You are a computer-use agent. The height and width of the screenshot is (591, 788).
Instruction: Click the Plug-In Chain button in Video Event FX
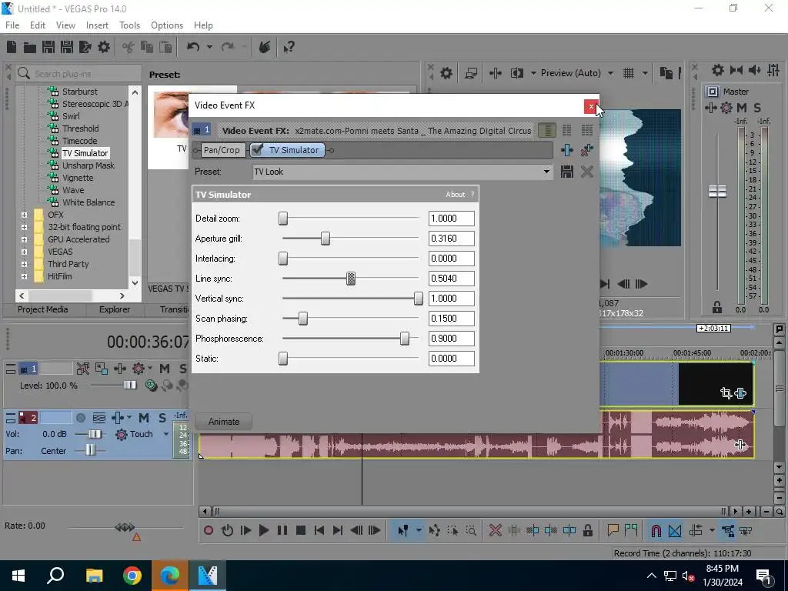567,150
